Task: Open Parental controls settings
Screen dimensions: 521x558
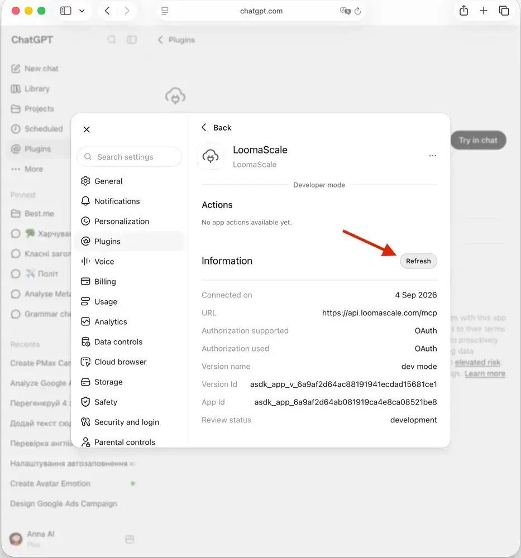Action: [130, 442]
